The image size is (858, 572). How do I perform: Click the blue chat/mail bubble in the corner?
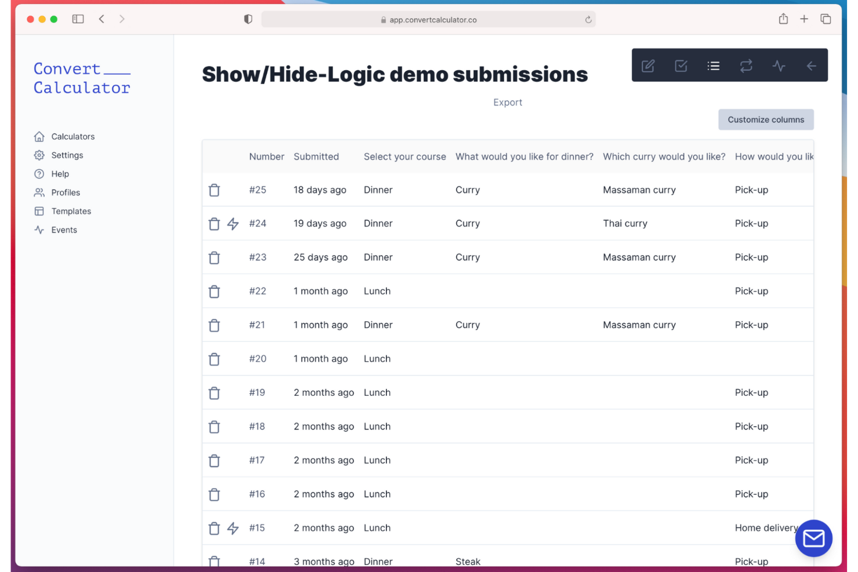(813, 538)
